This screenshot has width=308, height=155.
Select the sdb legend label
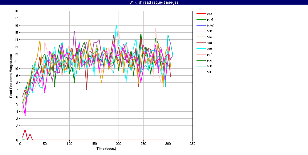pos(209,31)
